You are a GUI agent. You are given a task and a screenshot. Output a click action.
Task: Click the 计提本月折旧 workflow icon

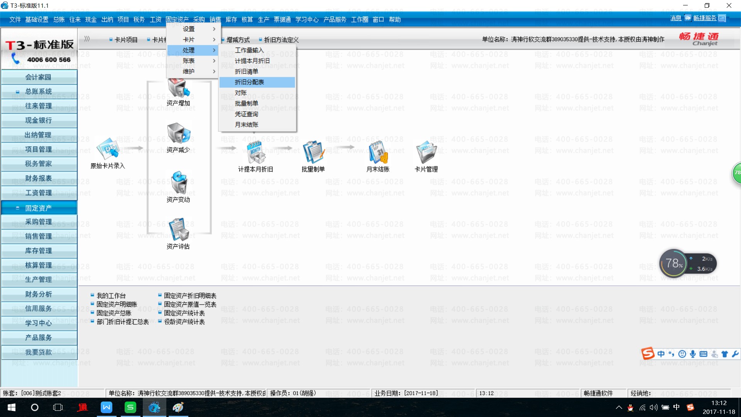tap(255, 152)
